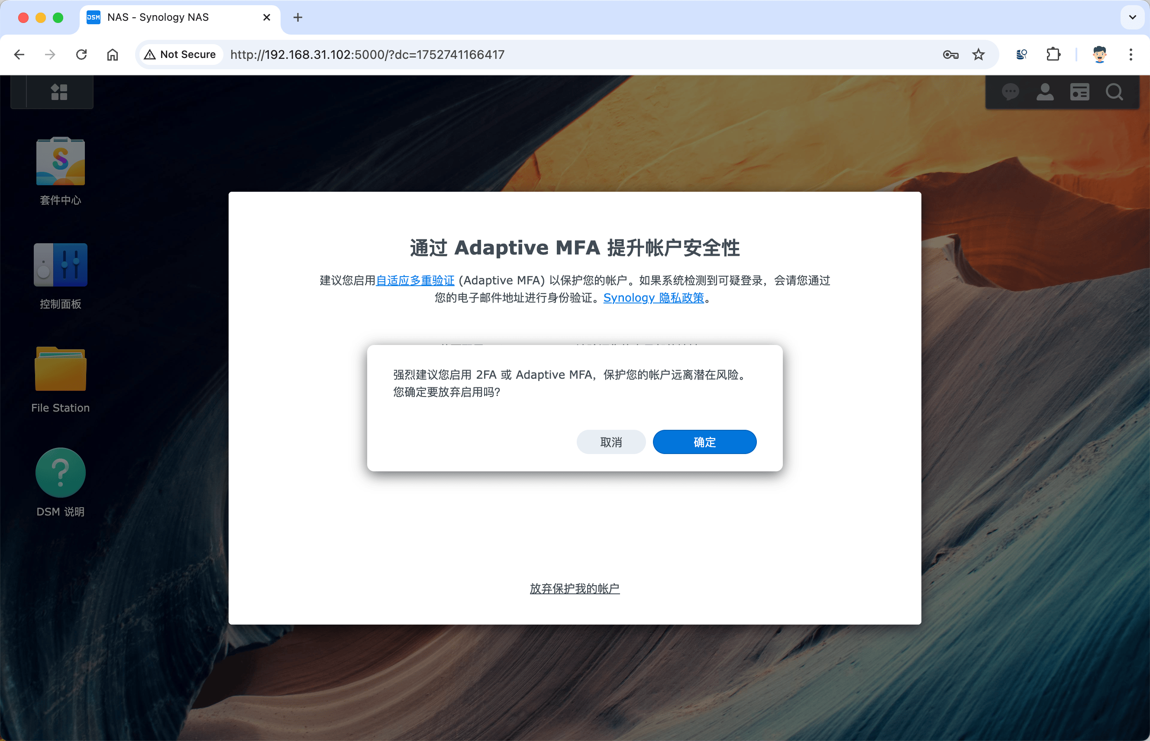Click 取消 to cancel the dialog
This screenshot has width=1150, height=741.
611,442
